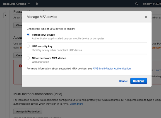Click the pin shortcuts icon in navbar

pos(37,4)
